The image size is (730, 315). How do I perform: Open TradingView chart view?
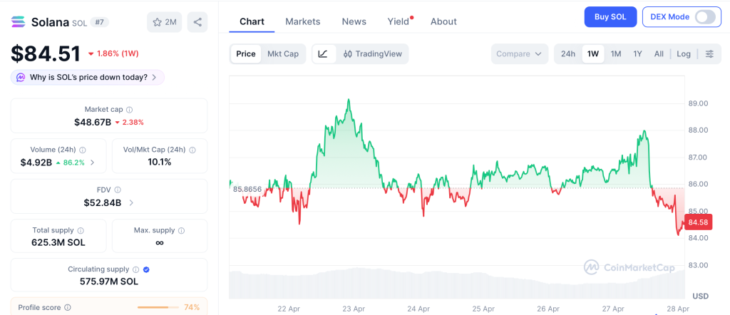[372, 53]
